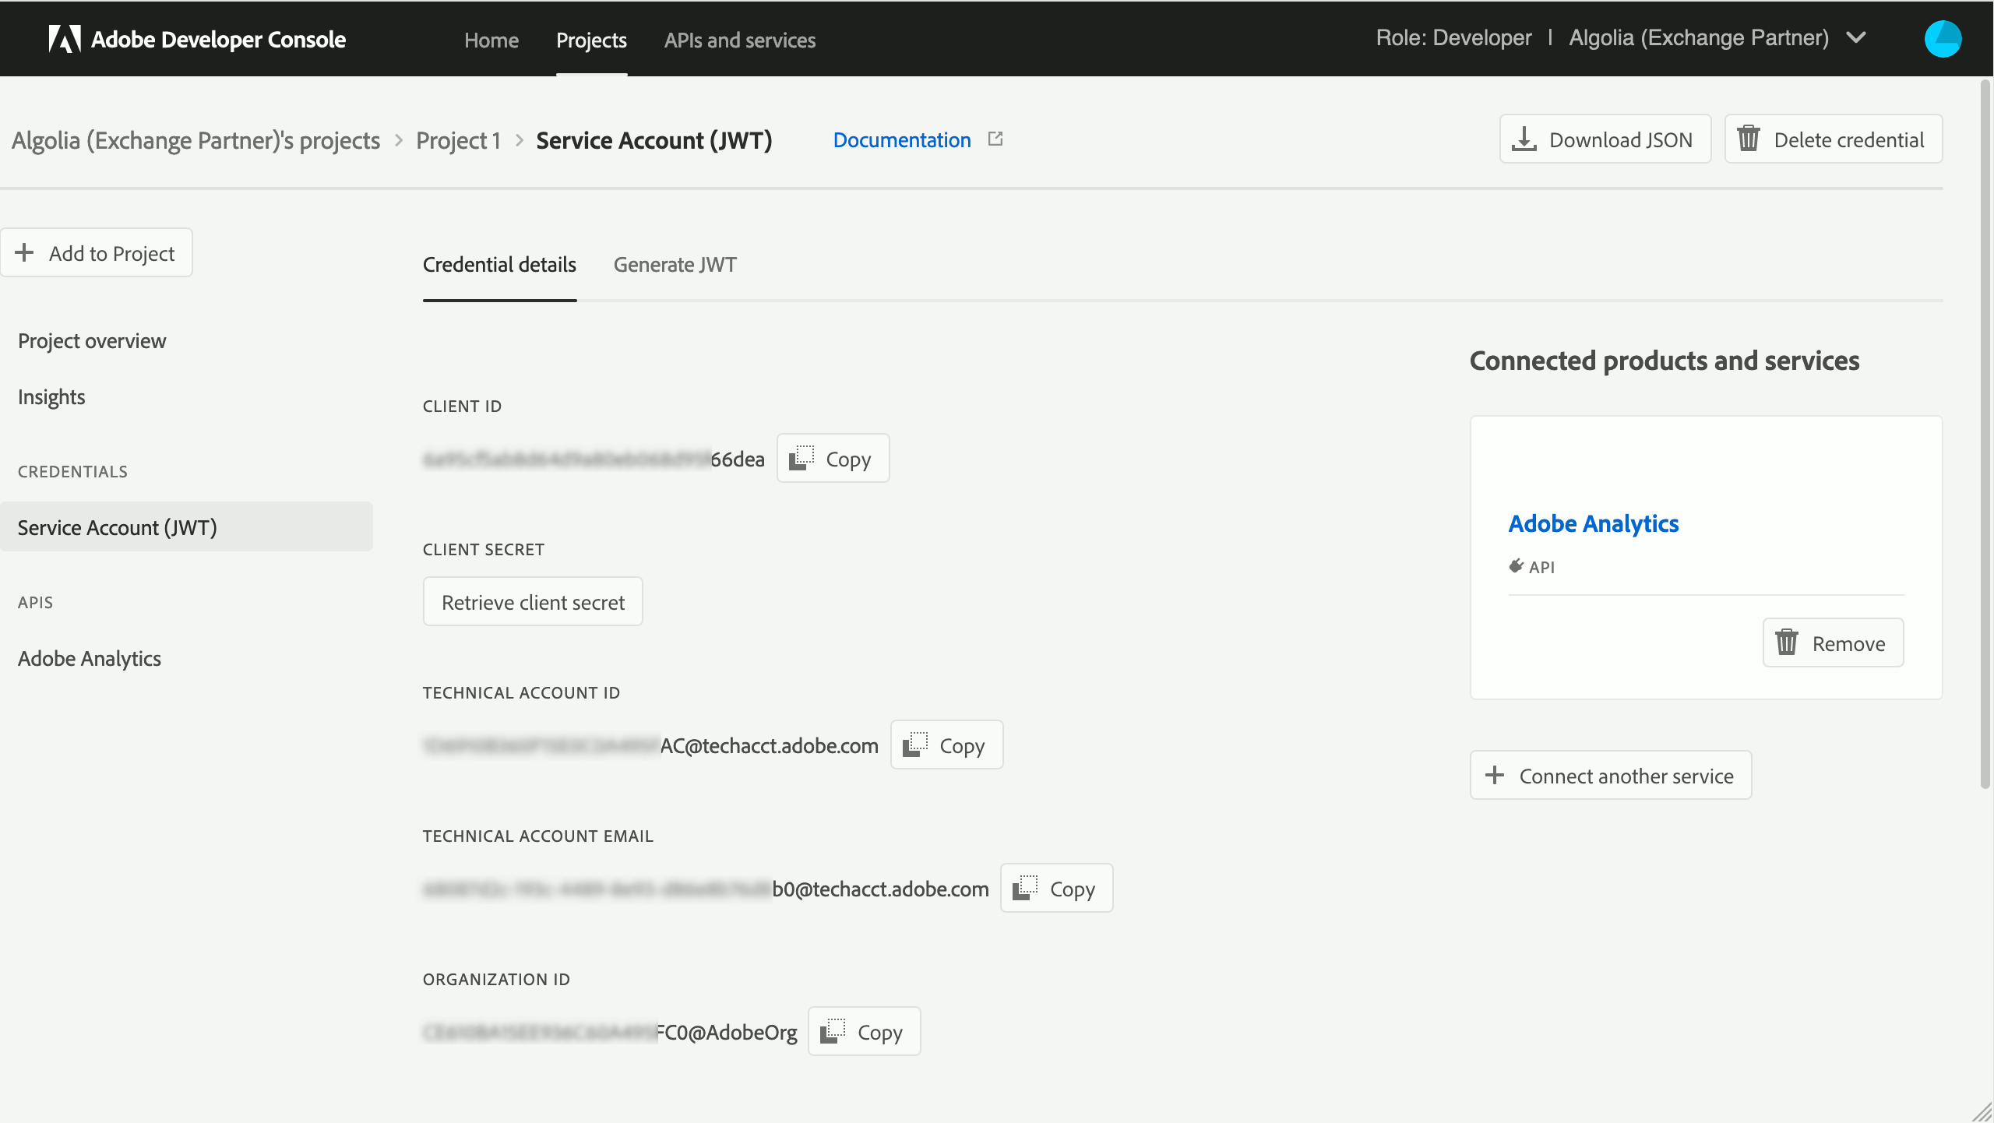
Task: Click the Role: Developer label
Action: point(1453,38)
